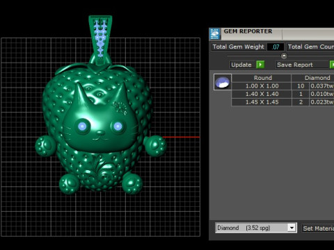
Task: Click the 0.010tw weight cell
Action: pos(321,94)
